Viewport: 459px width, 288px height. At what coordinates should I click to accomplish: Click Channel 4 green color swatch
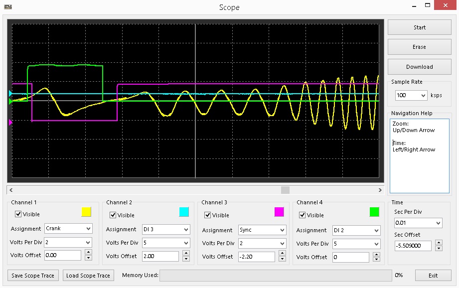click(x=374, y=212)
